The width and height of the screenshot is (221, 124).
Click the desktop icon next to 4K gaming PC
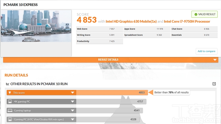click(10, 101)
